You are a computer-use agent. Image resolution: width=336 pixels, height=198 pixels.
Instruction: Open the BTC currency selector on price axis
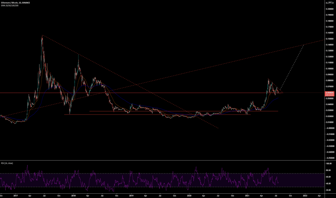[x=330, y=3]
